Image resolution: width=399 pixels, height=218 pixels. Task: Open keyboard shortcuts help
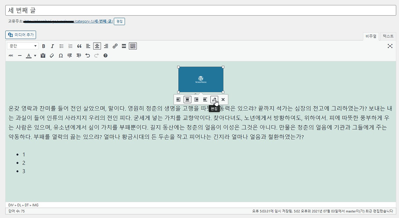pyautogui.click(x=105, y=56)
